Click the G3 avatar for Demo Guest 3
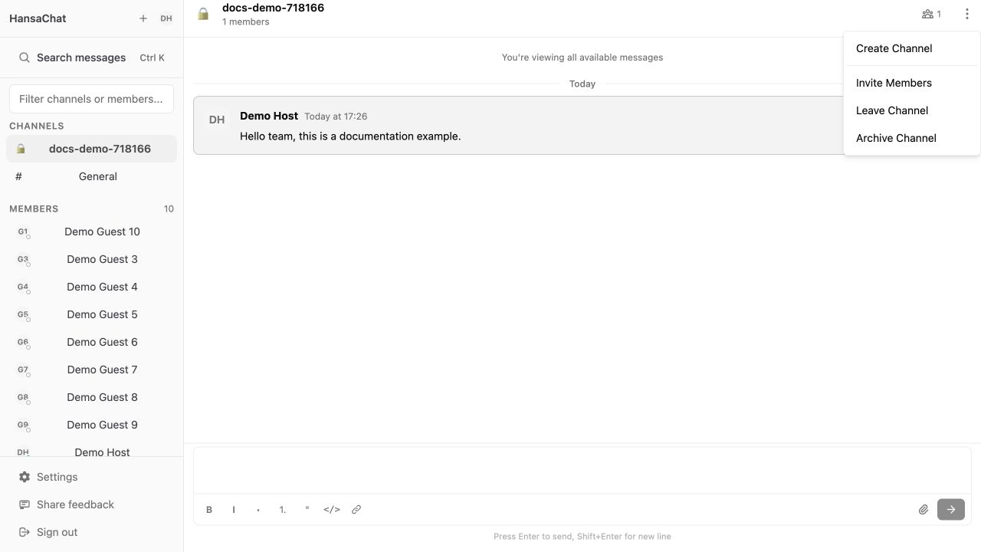 [x=23, y=259]
